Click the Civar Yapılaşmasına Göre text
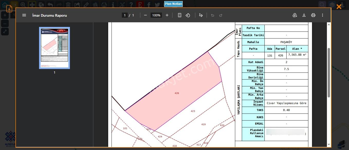 click(287, 103)
